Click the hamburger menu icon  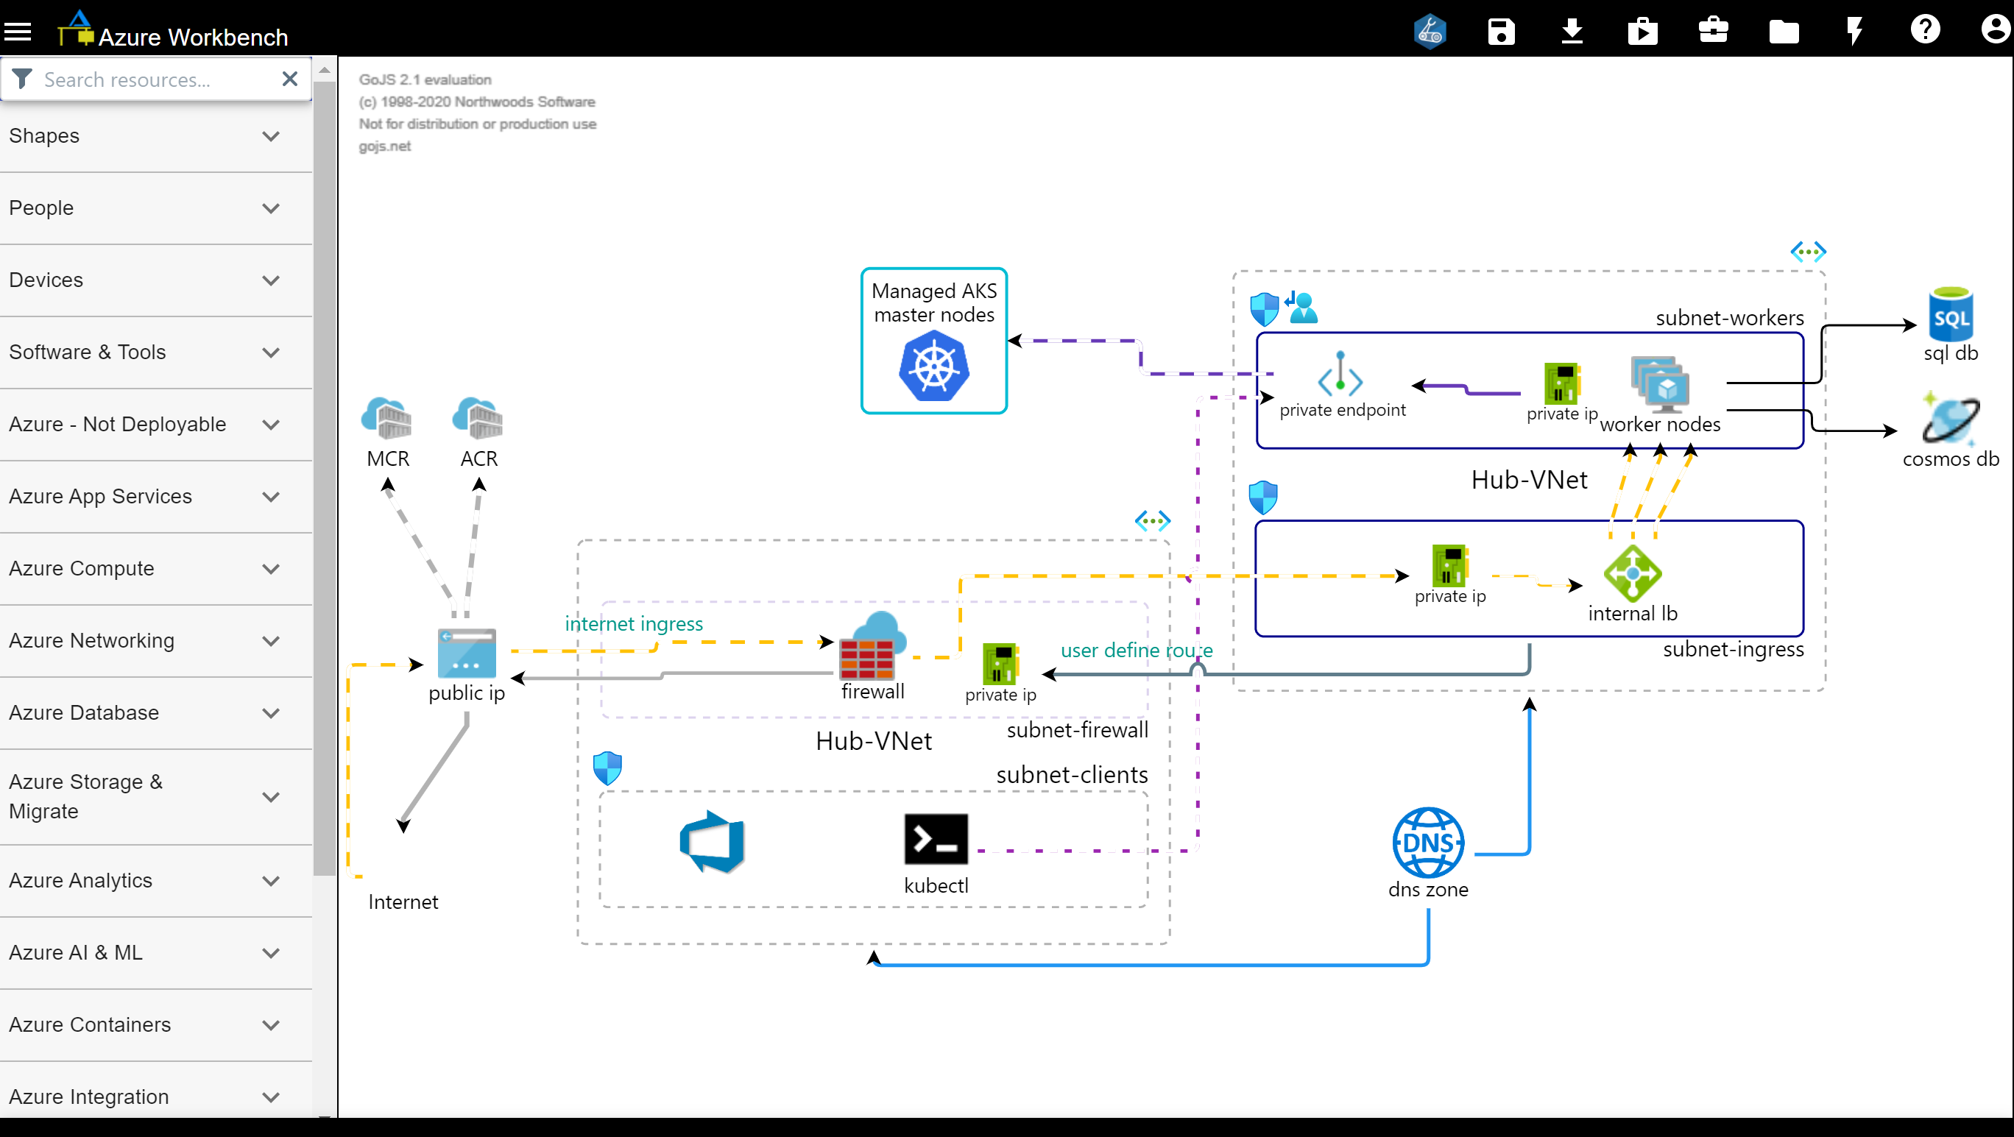click(18, 32)
